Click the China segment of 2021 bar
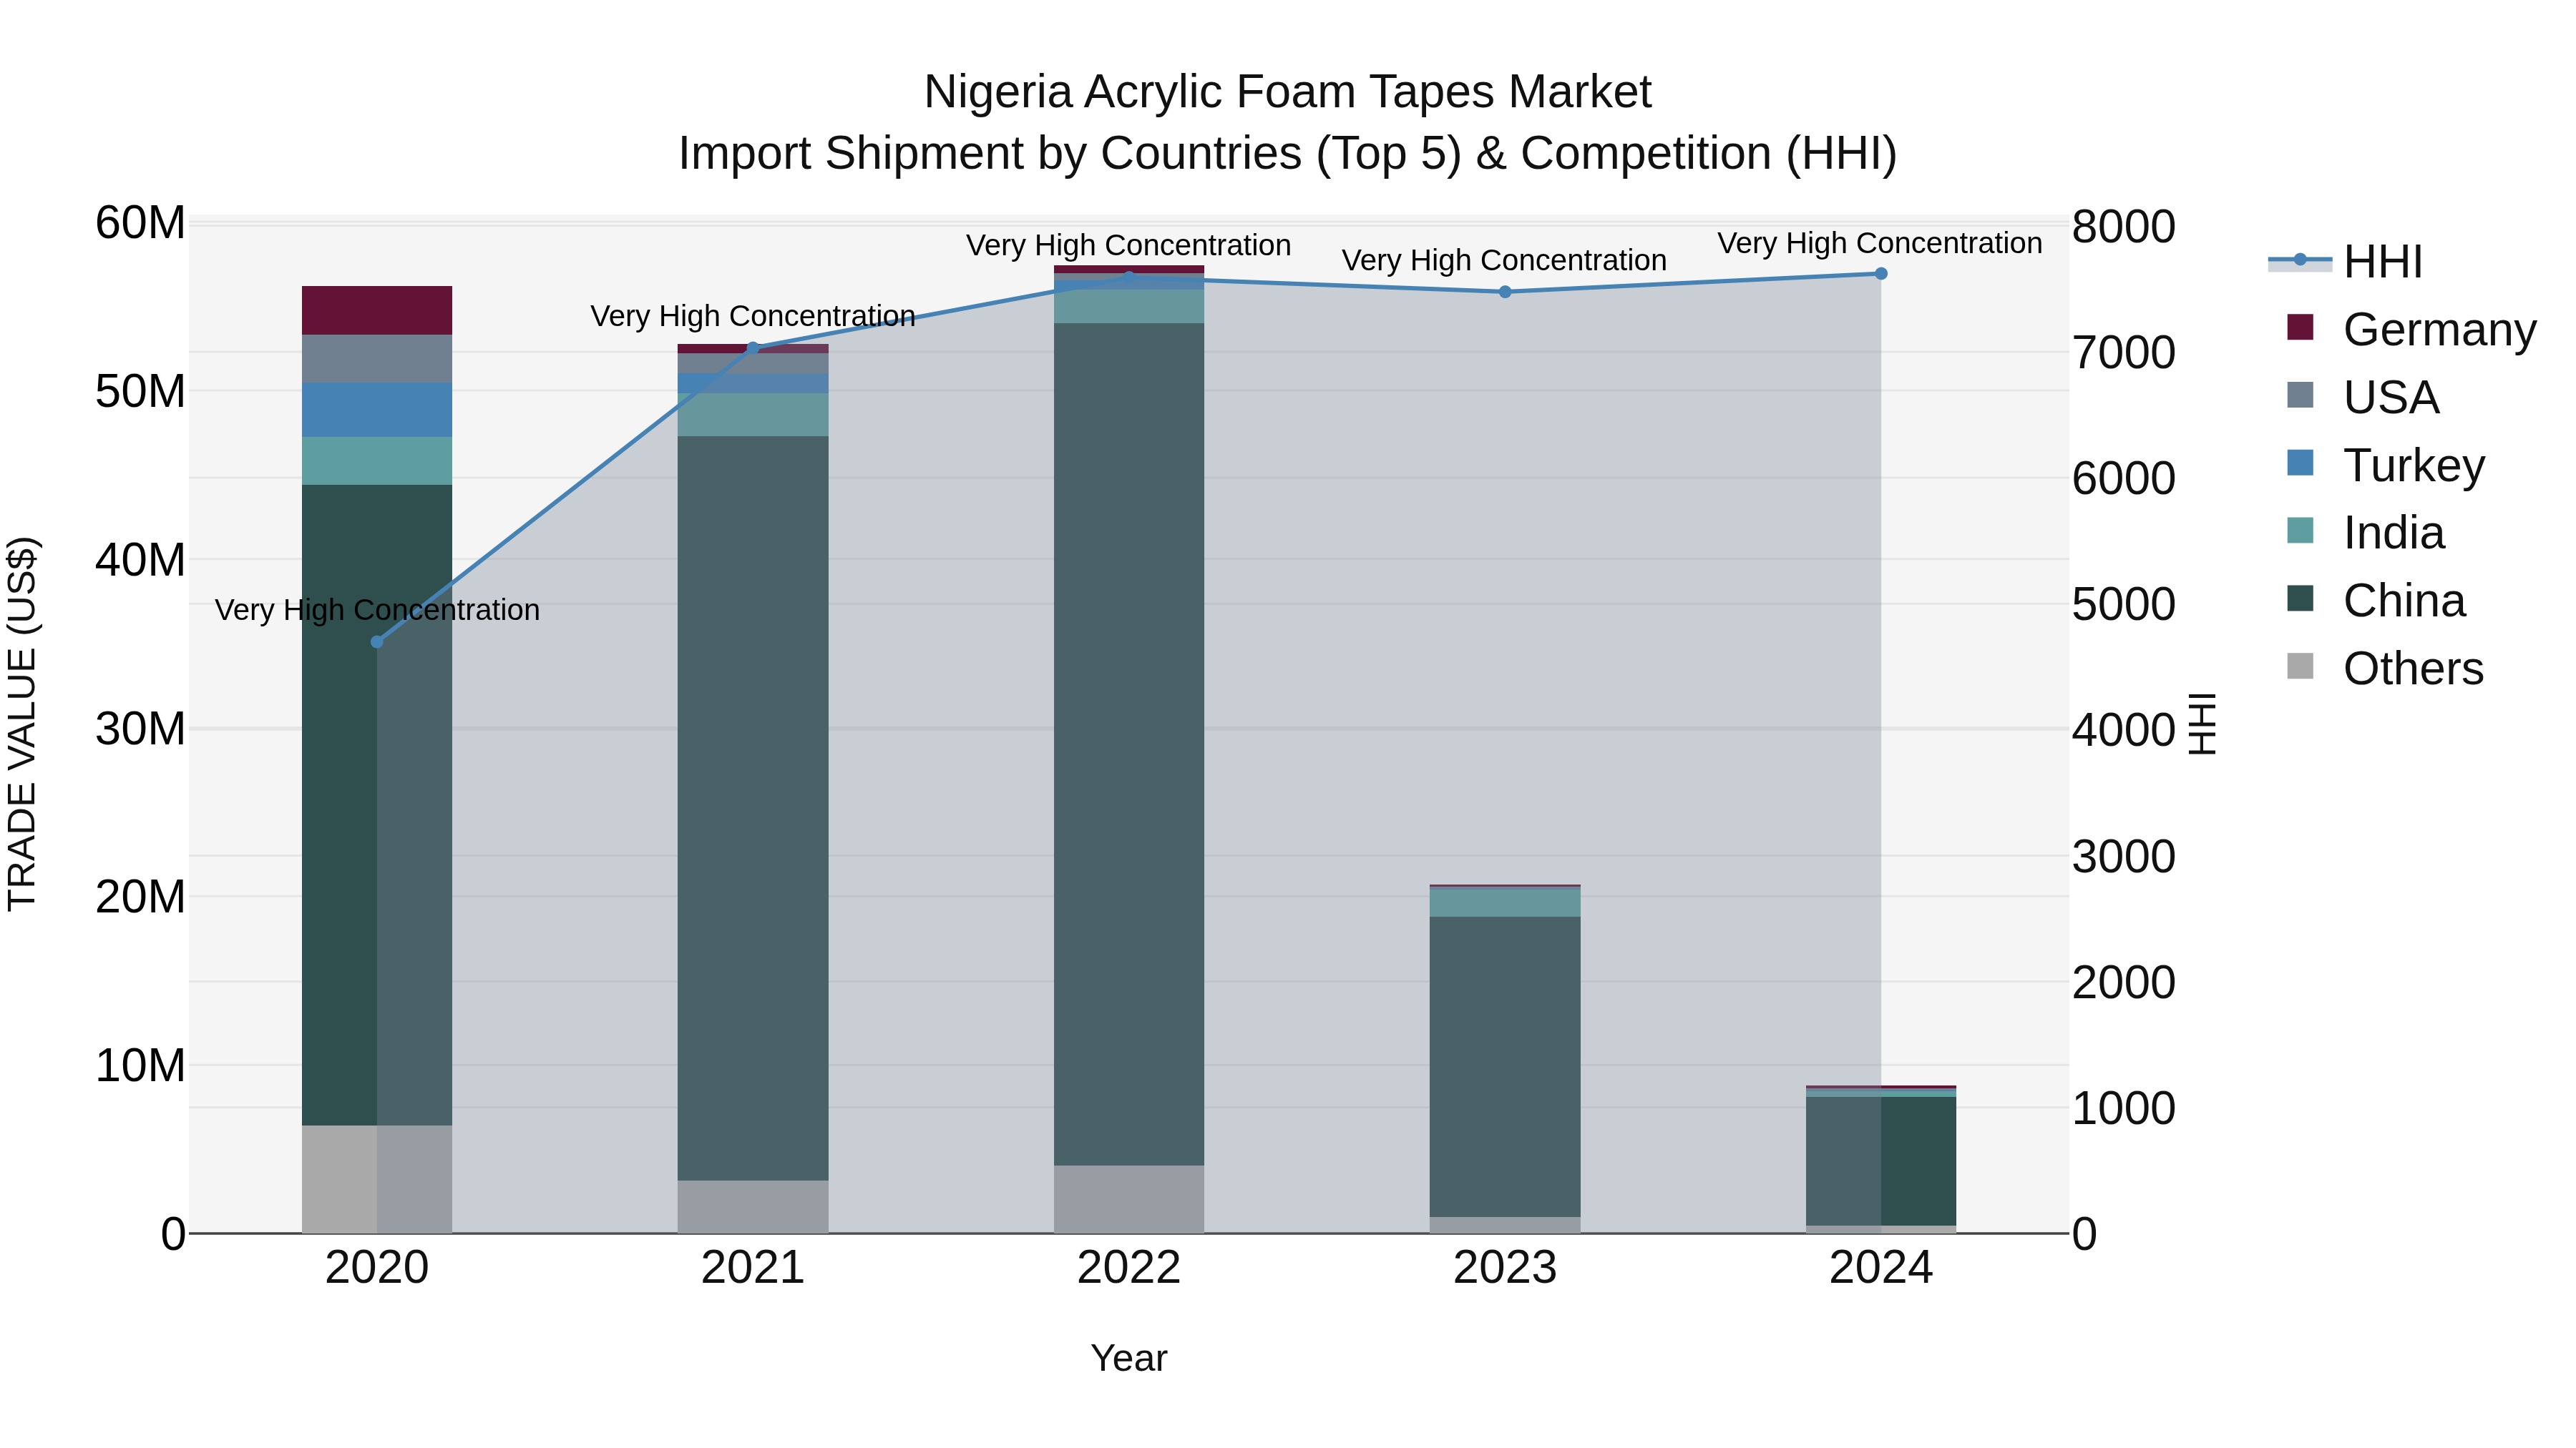 pos(753,809)
